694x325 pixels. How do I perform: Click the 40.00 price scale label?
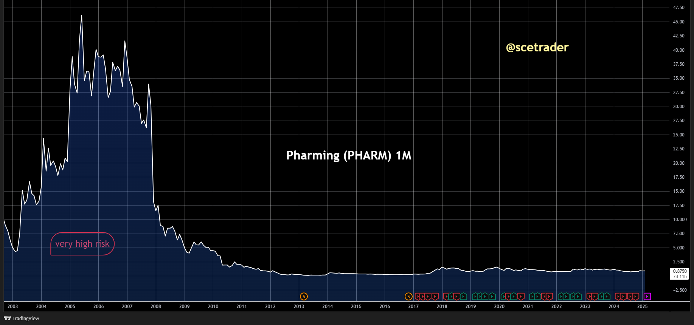click(678, 50)
